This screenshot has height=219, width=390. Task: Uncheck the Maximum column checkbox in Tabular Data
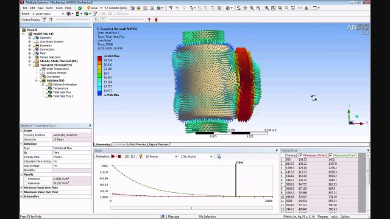pos(330,156)
